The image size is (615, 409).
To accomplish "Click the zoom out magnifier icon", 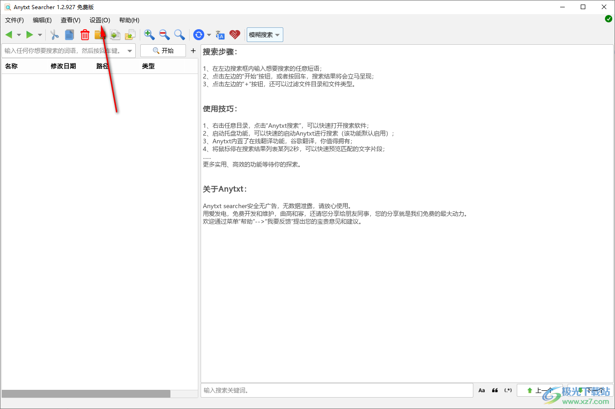I will tap(164, 35).
